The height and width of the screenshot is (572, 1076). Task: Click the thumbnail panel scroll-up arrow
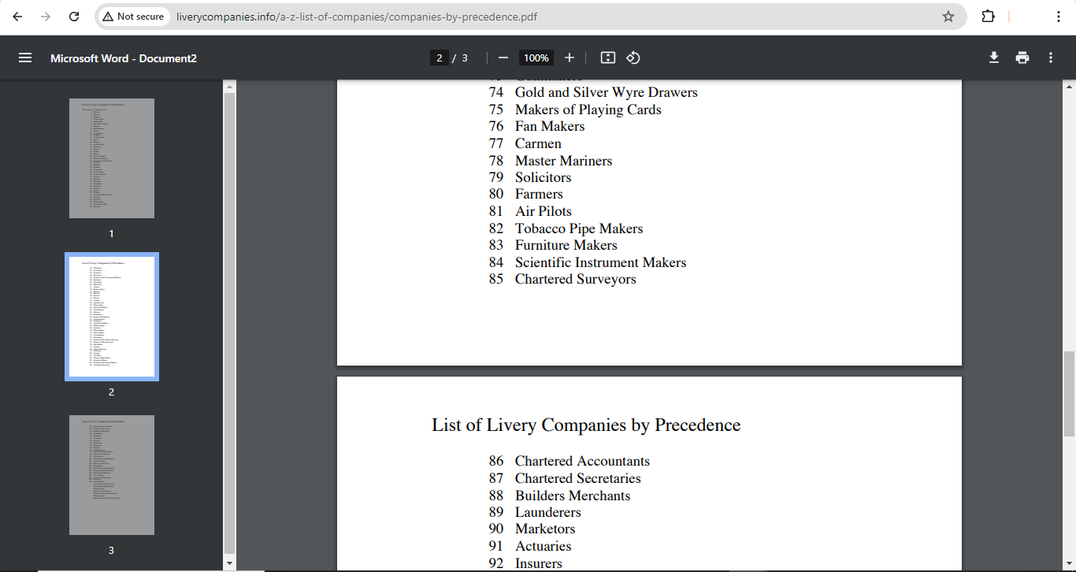click(x=230, y=86)
